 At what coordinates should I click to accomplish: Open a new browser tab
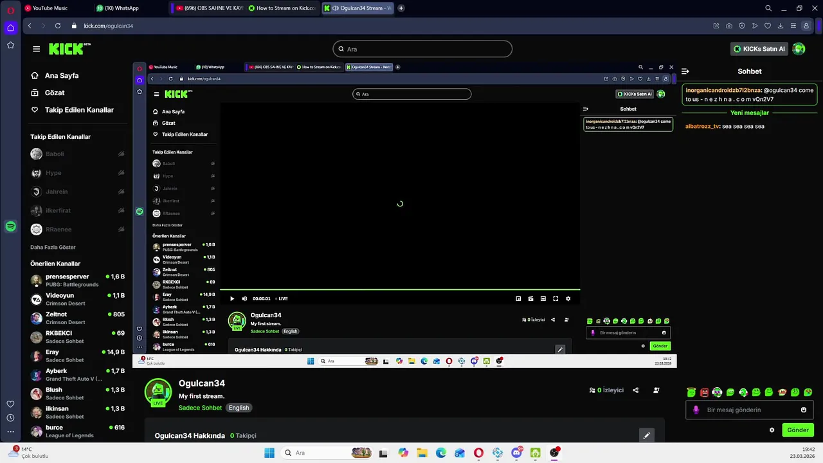tap(401, 8)
